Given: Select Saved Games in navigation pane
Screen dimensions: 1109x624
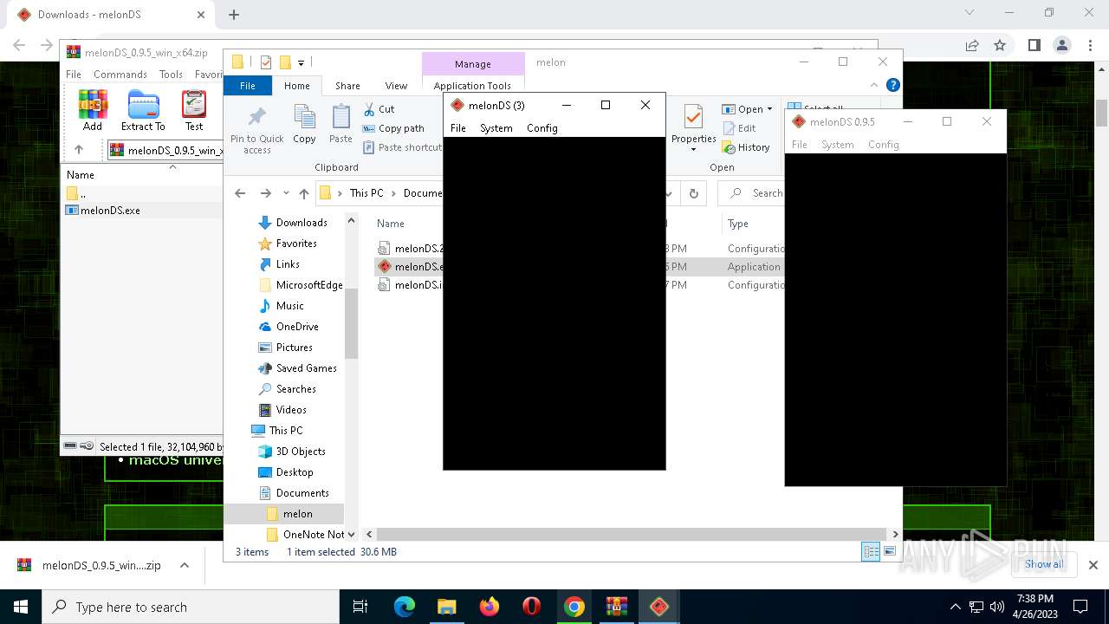Looking at the screenshot, I should [x=306, y=368].
